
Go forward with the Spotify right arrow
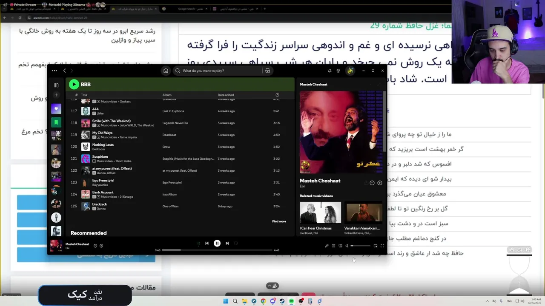(x=72, y=71)
